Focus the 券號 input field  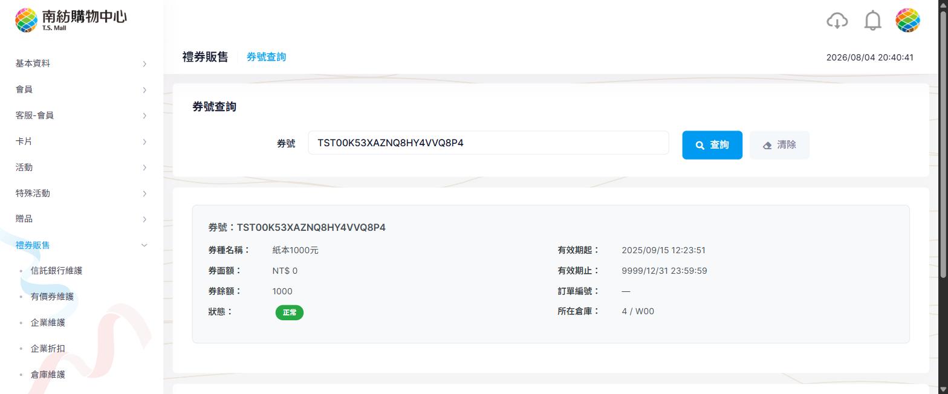[489, 143]
